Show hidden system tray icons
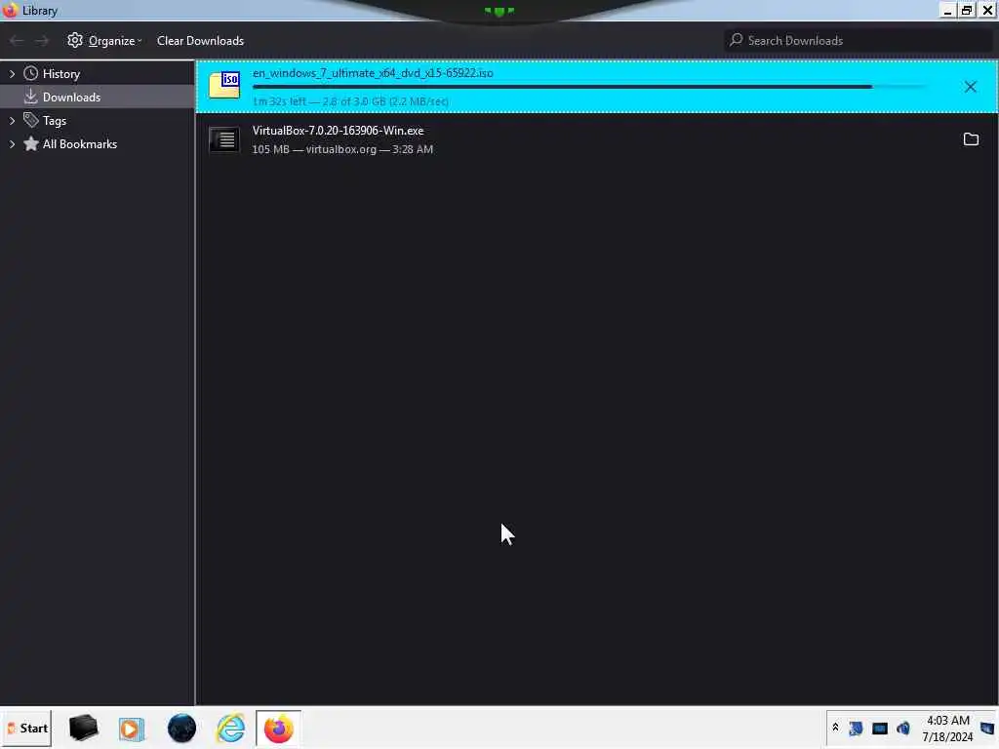The width and height of the screenshot is (999, 749). [x=835, y=727]
